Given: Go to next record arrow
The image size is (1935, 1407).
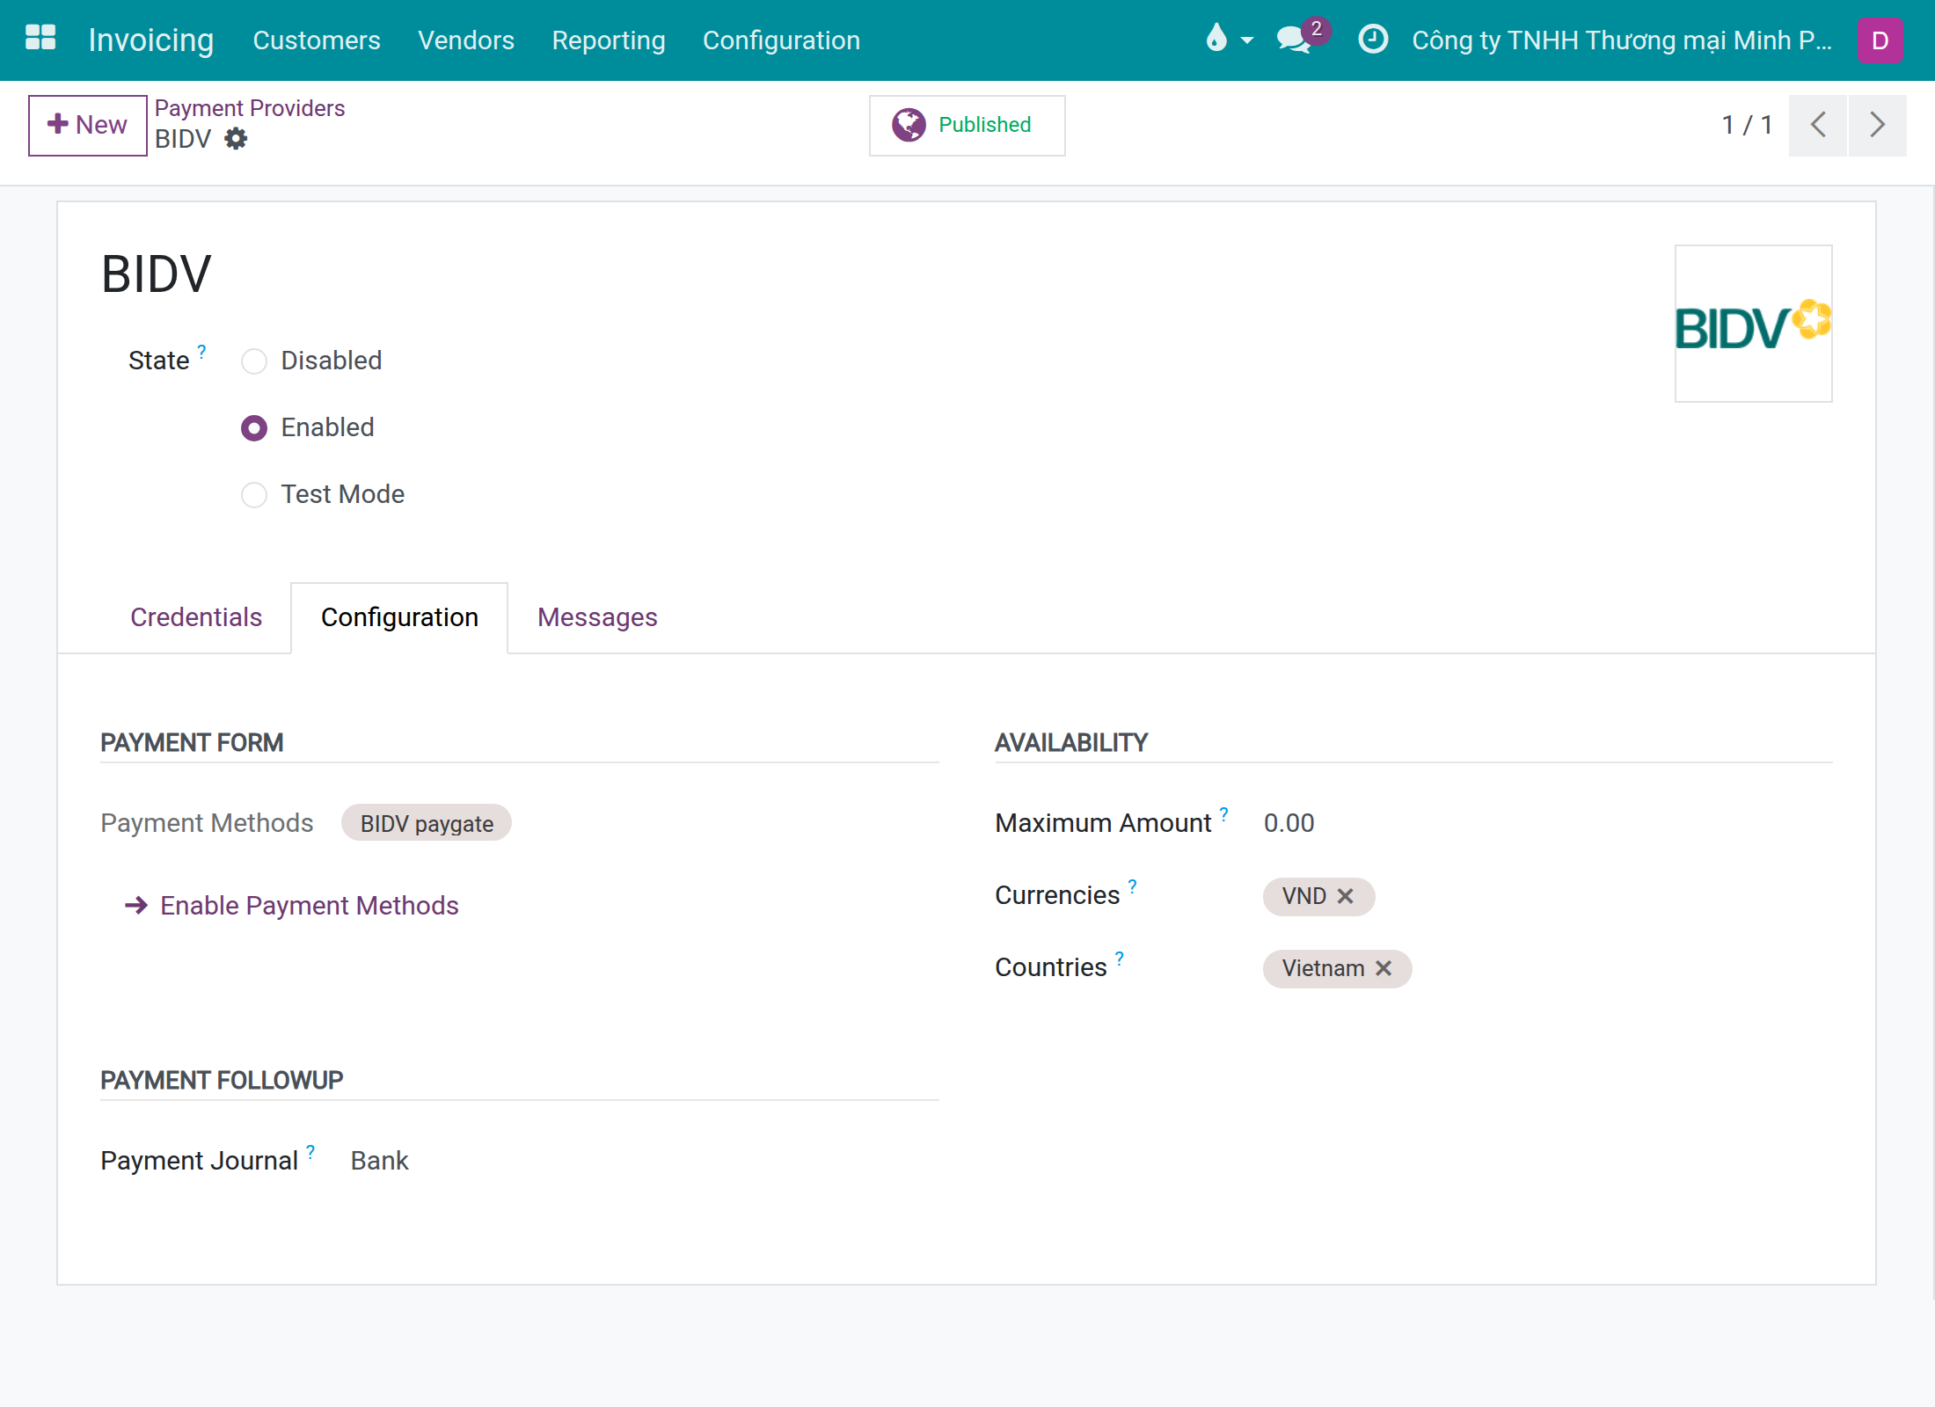Looking at the screenshot, I should pos(1878,125).
